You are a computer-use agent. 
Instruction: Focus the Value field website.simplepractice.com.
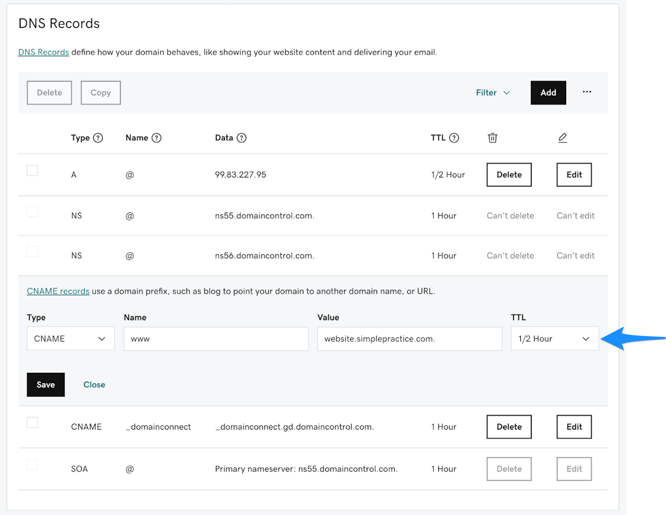point(409,339)
